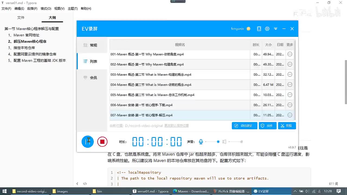
Task: Show hidden system tray icons
Action: click(295, 191)
